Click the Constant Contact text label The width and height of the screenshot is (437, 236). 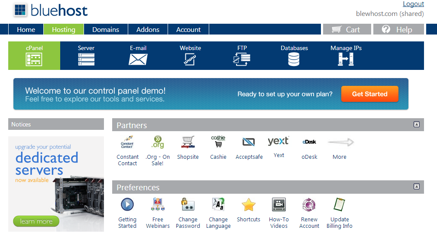click(127, 160)
